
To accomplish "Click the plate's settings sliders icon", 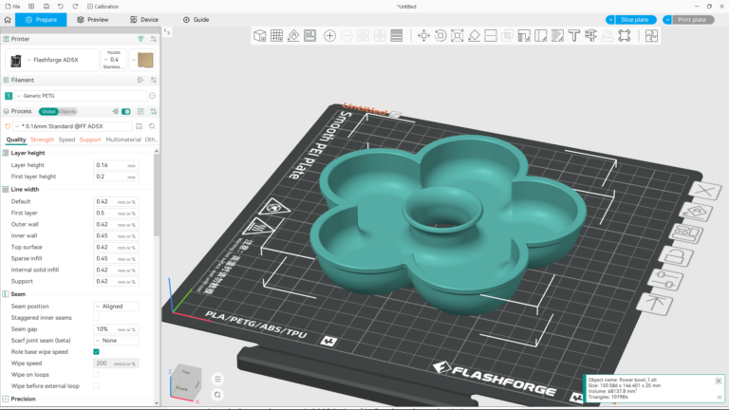I will tap(666, 280).
